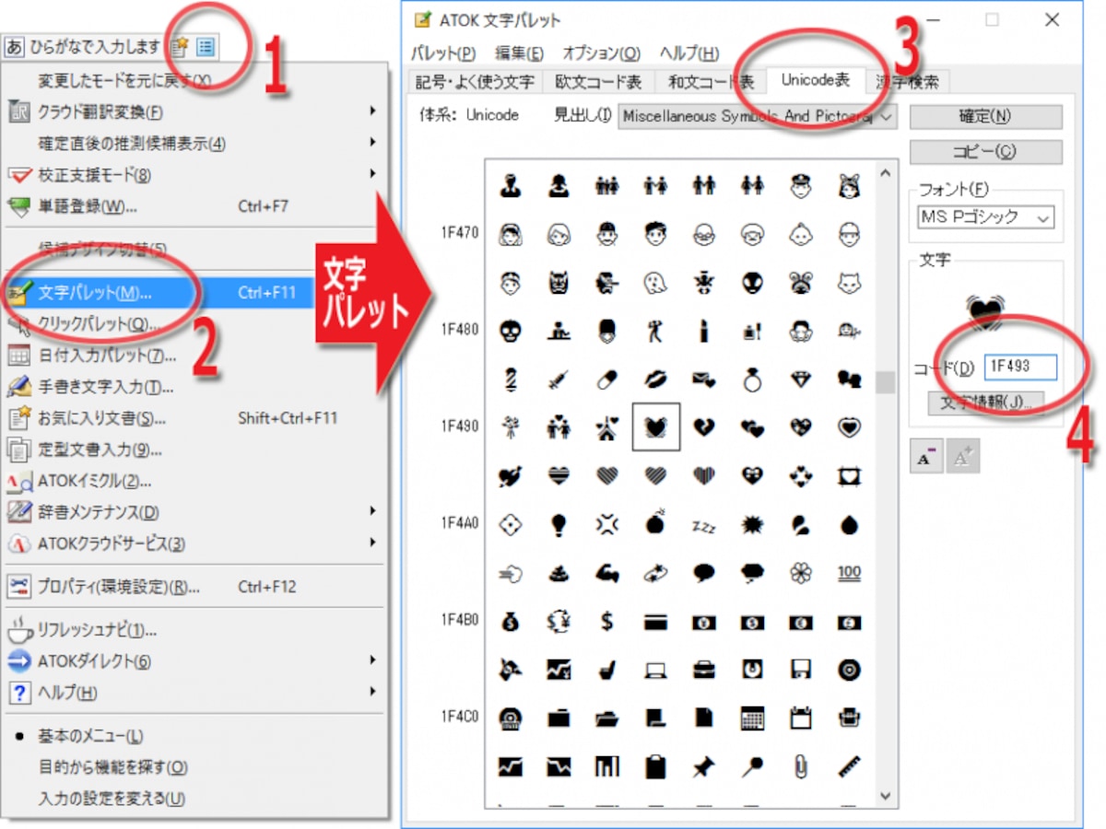Expand the ATOKクラウドサービス submenu
The width and height of the screenshot is (1106, 829).
373,543
